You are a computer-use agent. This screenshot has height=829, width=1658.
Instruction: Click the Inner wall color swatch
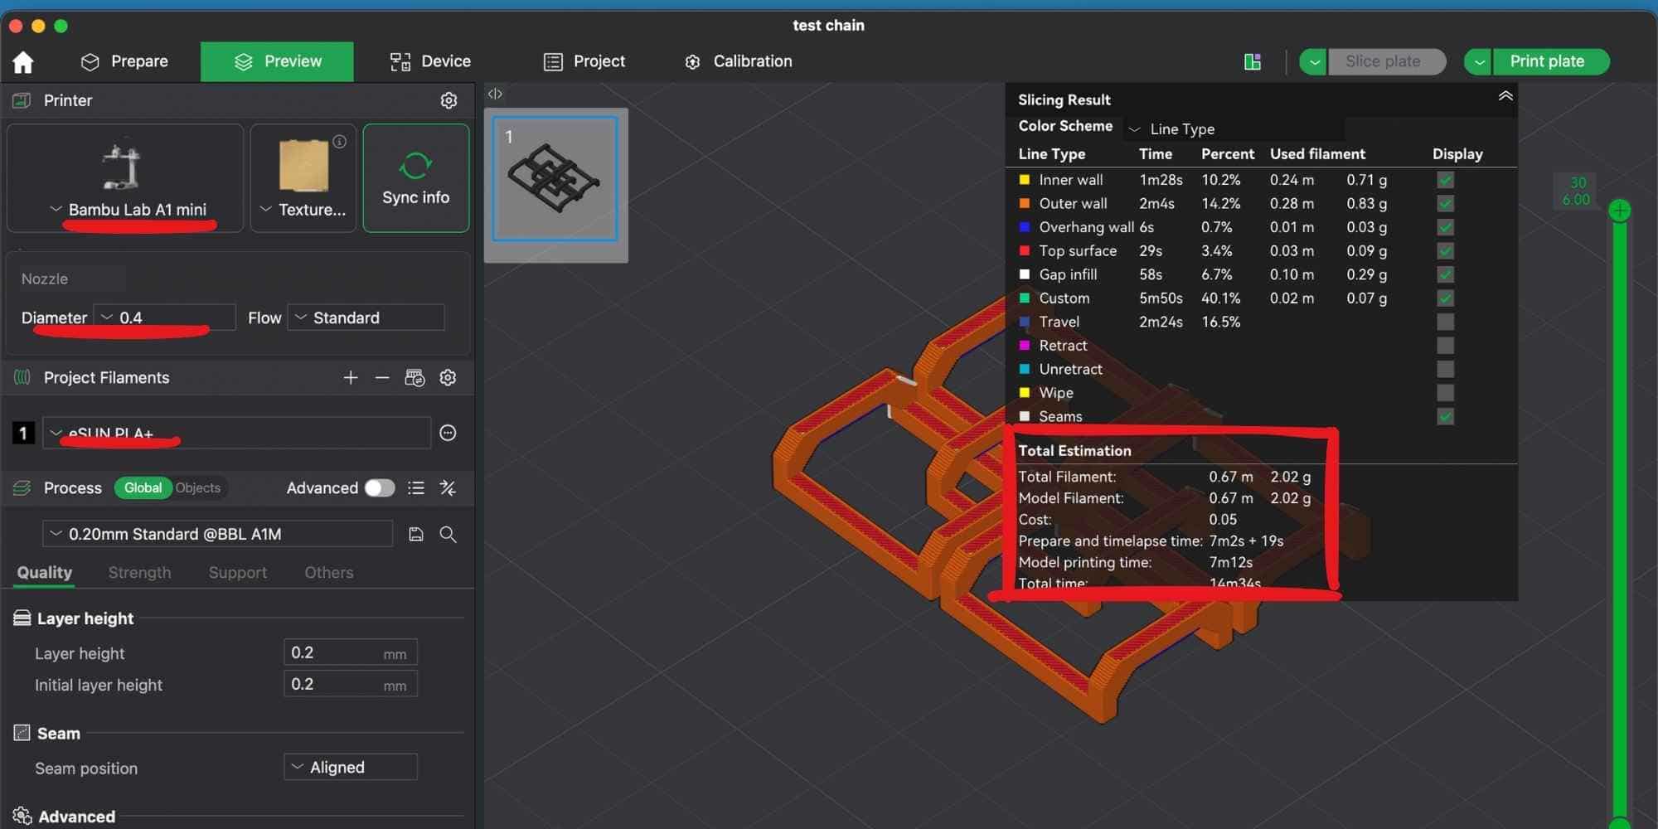click(x=1025, y=180)
